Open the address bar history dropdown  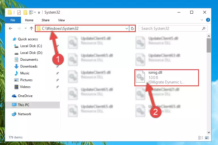[127, 29]
